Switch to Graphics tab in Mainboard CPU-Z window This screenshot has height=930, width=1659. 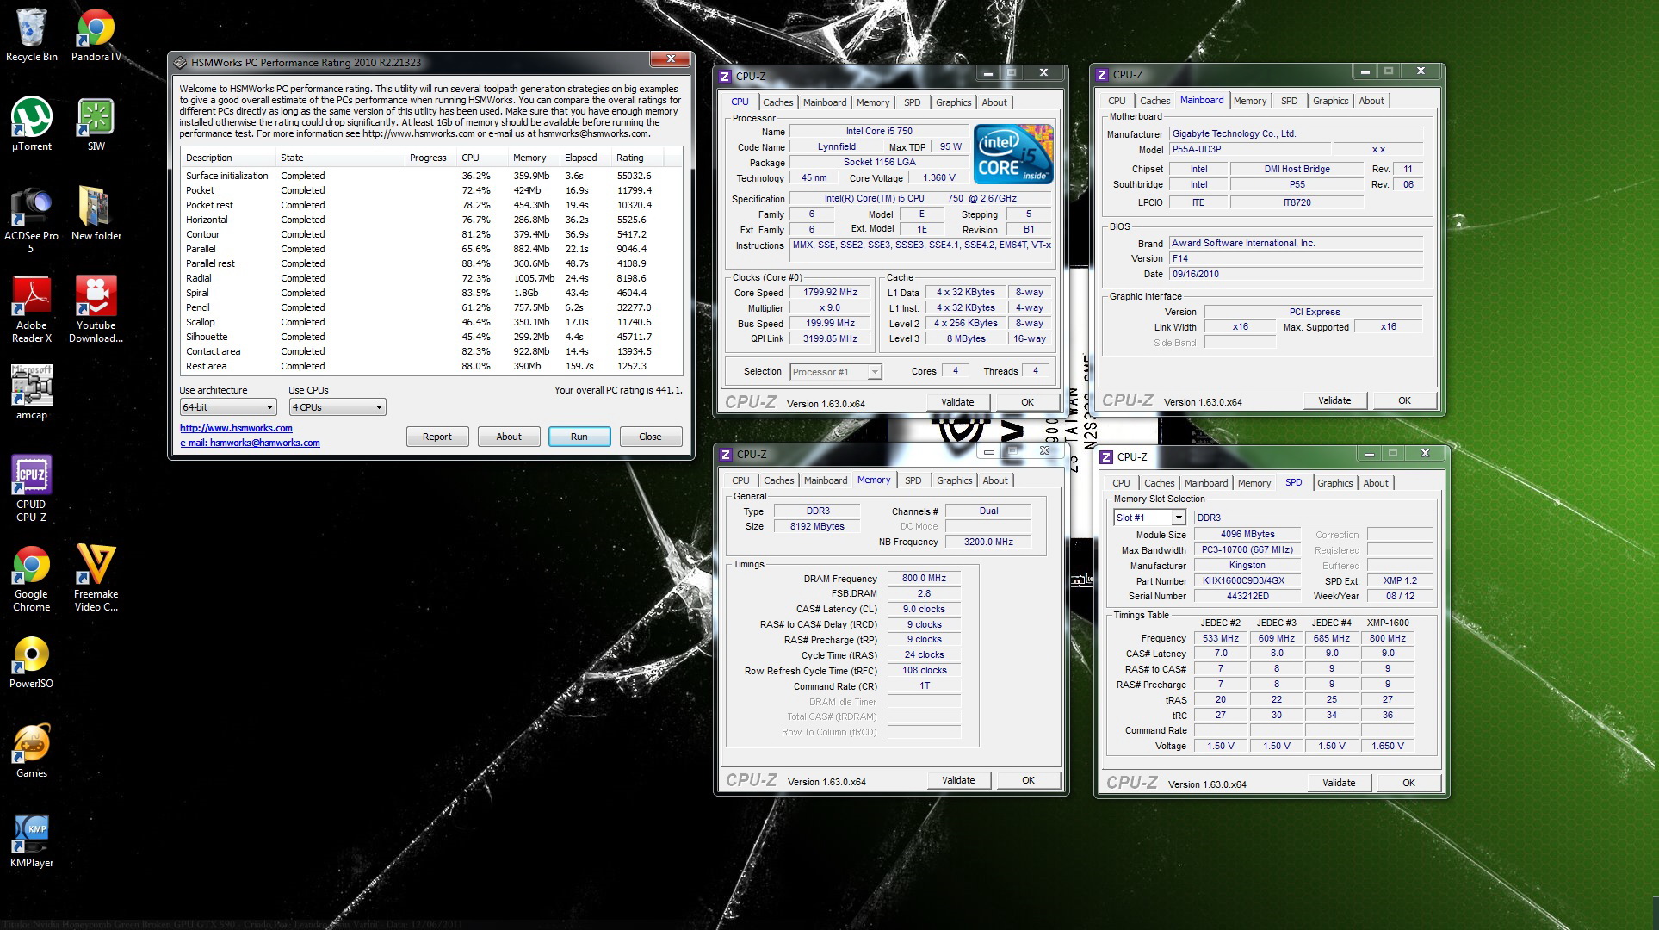click(1330, 101)
